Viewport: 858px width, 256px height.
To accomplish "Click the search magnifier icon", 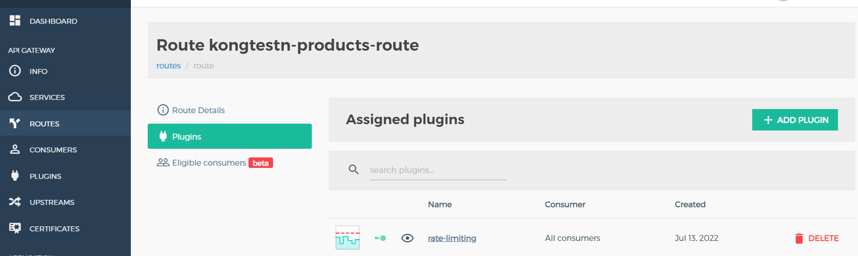I will (x=353, y=170).
